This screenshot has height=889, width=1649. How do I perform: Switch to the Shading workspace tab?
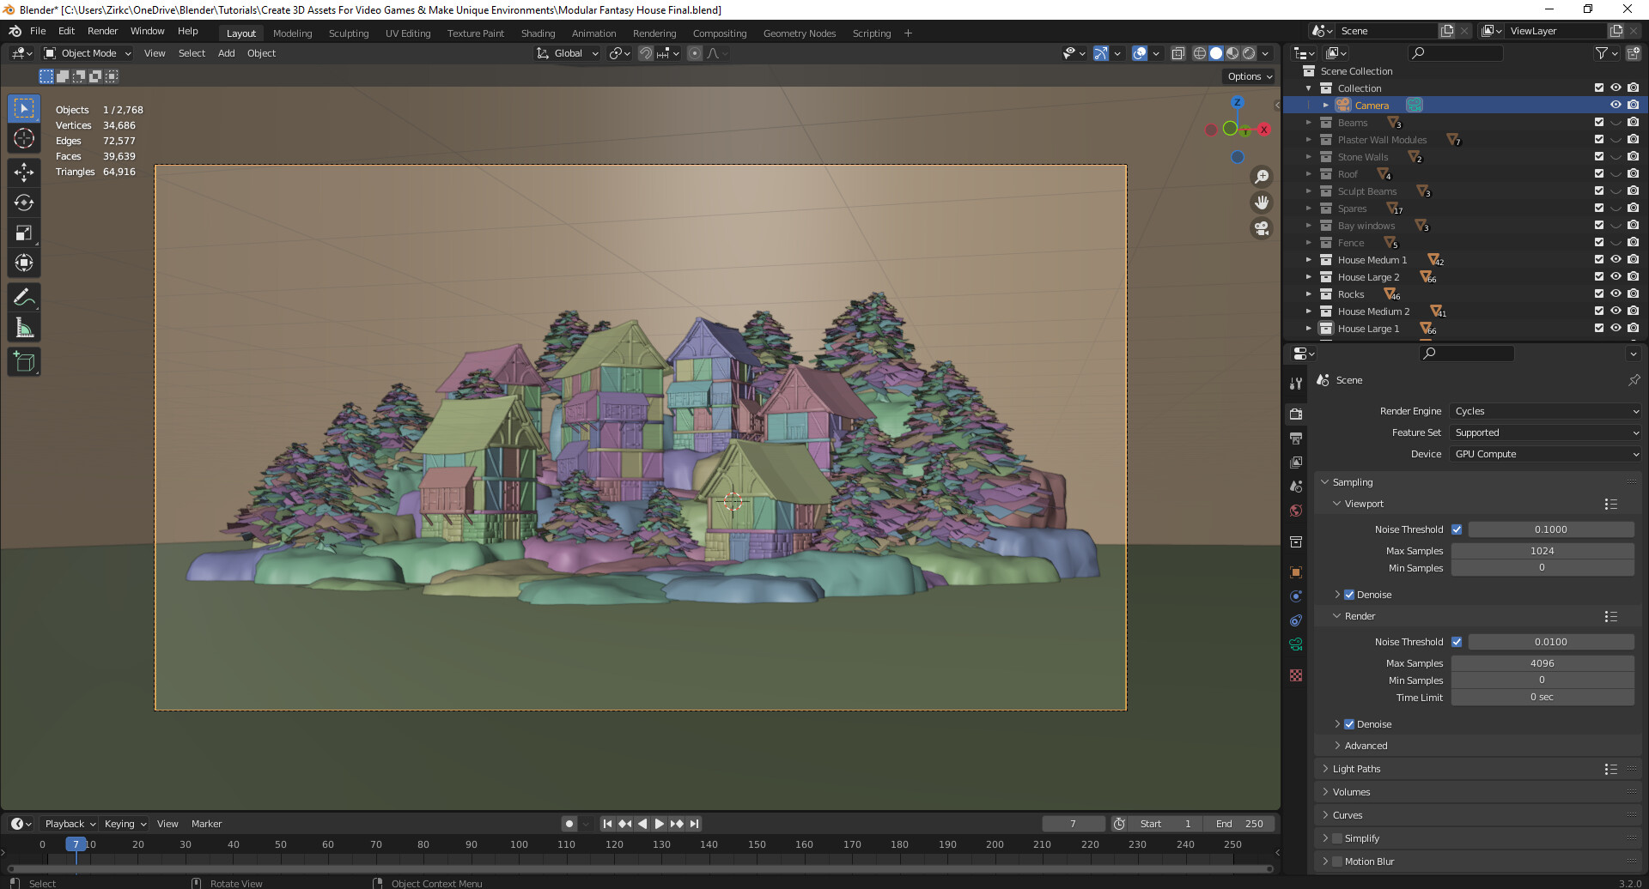(539, 33)
